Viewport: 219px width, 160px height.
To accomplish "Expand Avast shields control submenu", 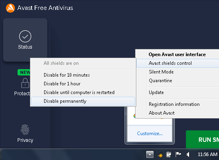I will pyautogui.click(x=178, y=63).
